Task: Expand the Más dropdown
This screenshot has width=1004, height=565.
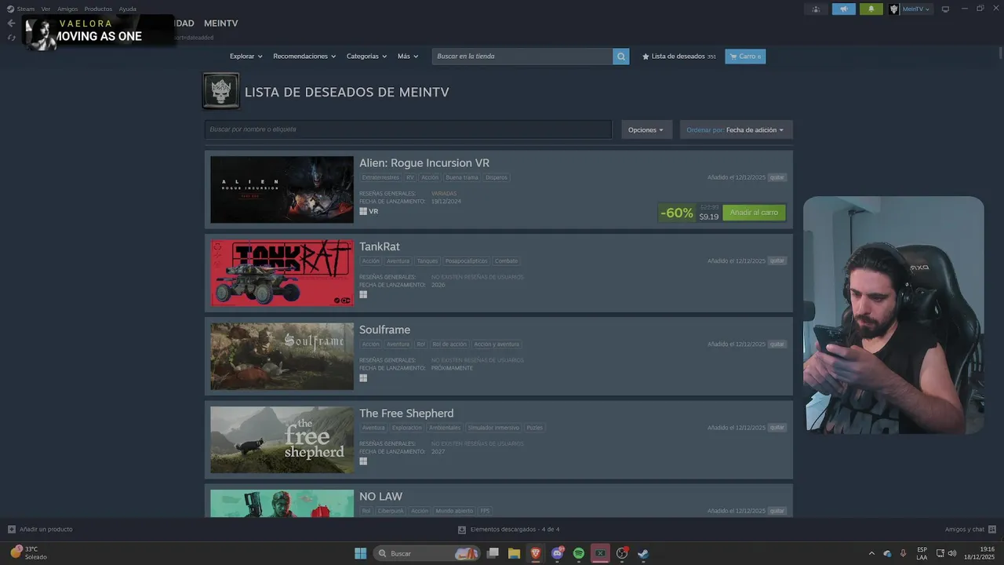Action: pyautogui.click(x=408, y=56)
